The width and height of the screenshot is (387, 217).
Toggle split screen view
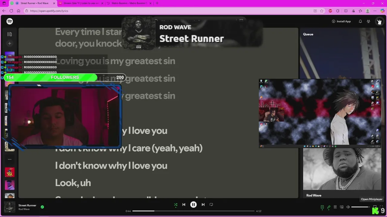(346, 11)
